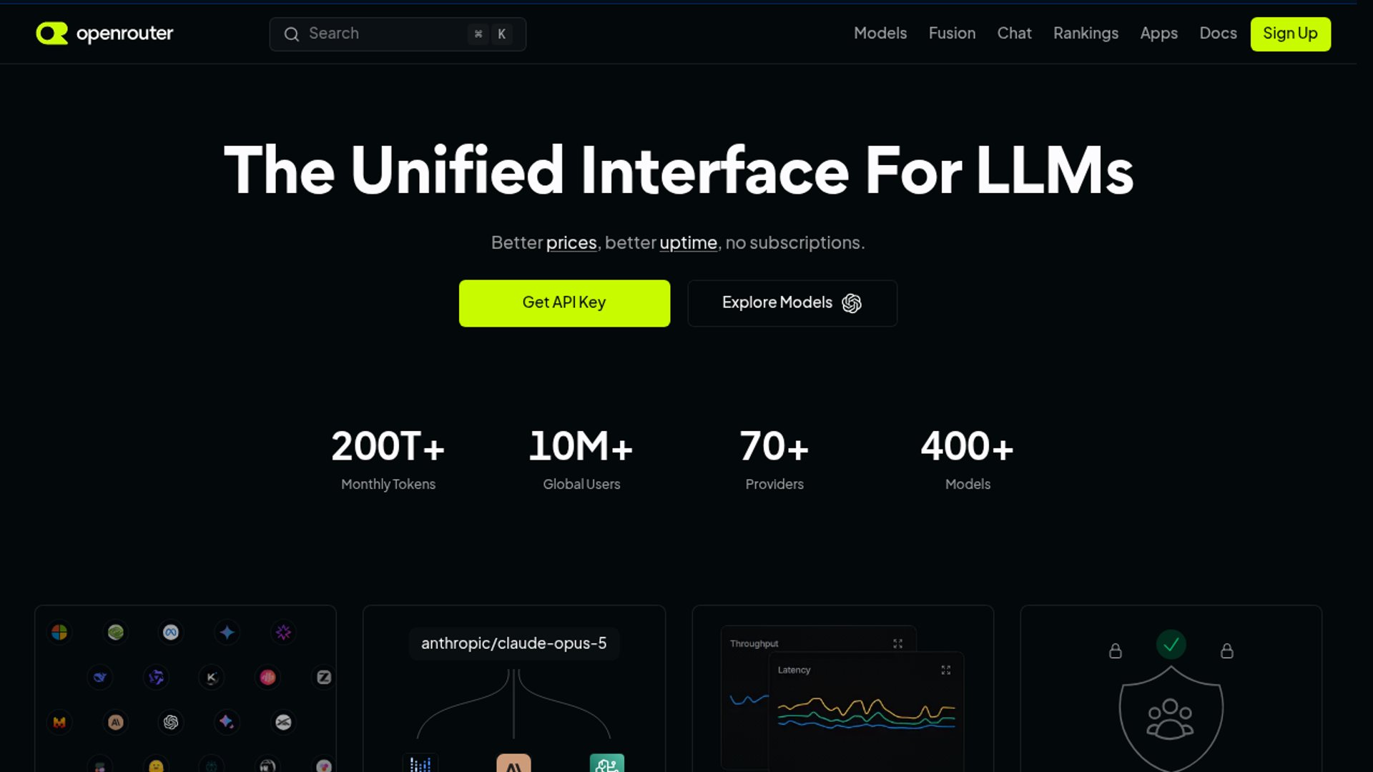Click the Z provider icon
1373x772 pixels.
pos(324,677)
